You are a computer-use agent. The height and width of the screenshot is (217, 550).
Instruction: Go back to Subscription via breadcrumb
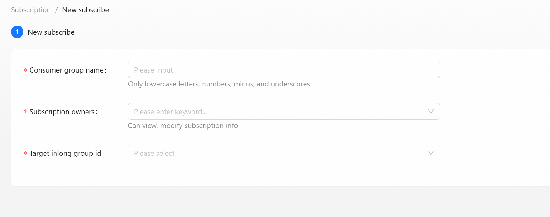click(31, 10)
